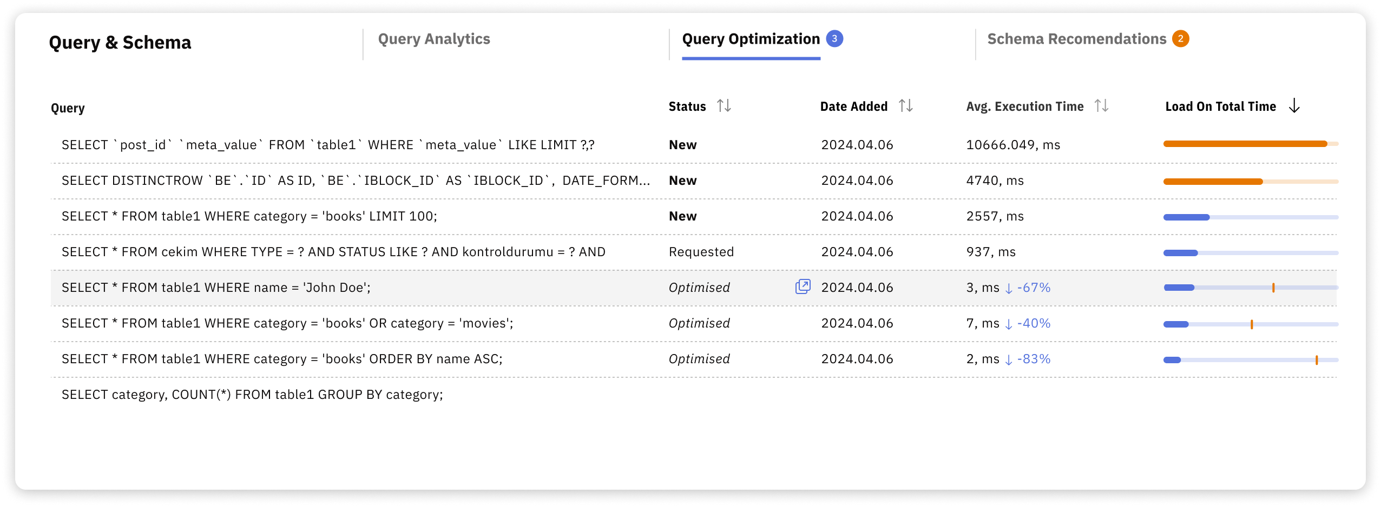Click the down arrow beside -67%

click(x=1008, y=288)
